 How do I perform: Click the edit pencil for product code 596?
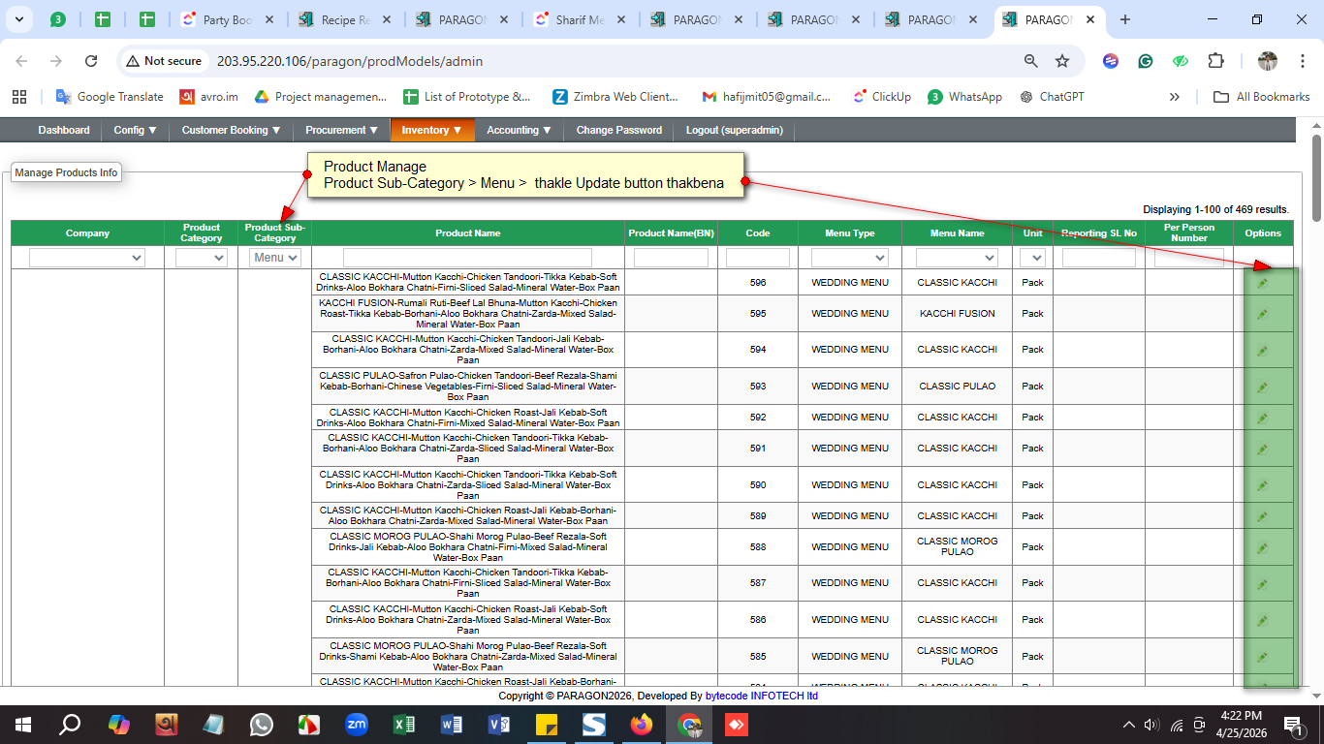[x=1262, y=283]
